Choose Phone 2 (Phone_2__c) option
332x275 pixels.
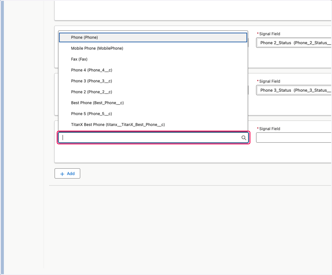click(153, 92)
